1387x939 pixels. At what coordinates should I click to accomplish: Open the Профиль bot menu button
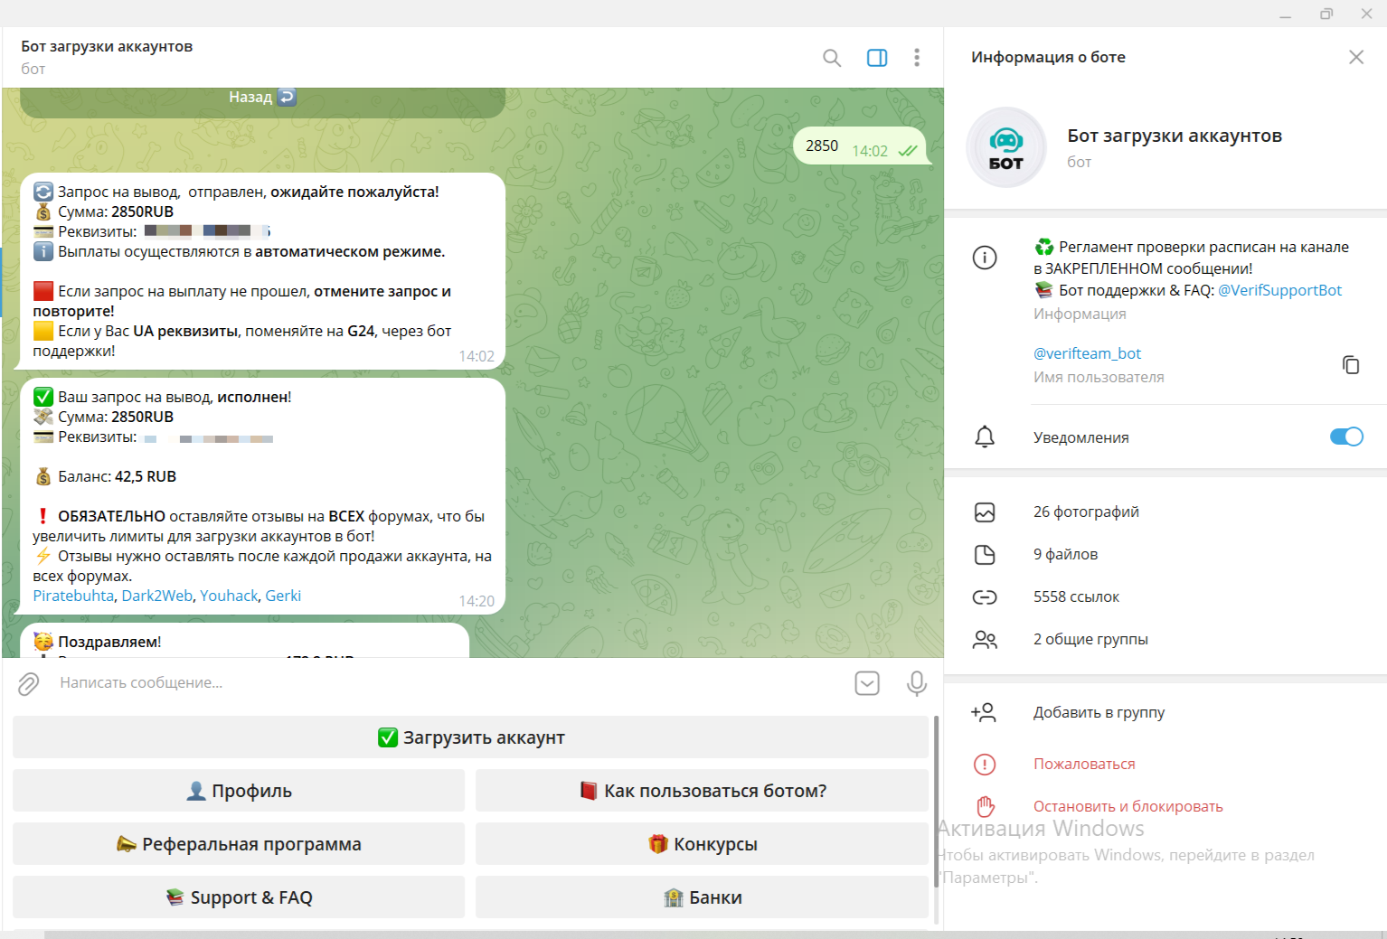coord(239,791)
